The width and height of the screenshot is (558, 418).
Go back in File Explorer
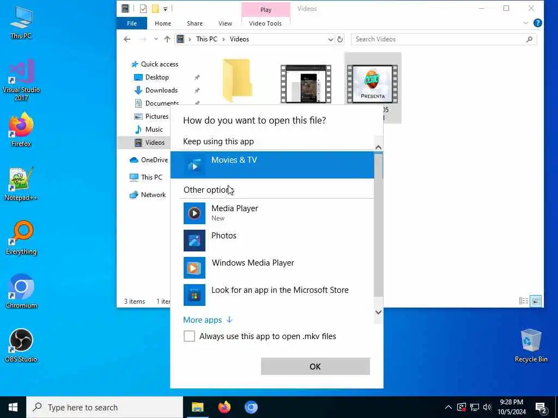pyautogui.click(x=127, y=39)
